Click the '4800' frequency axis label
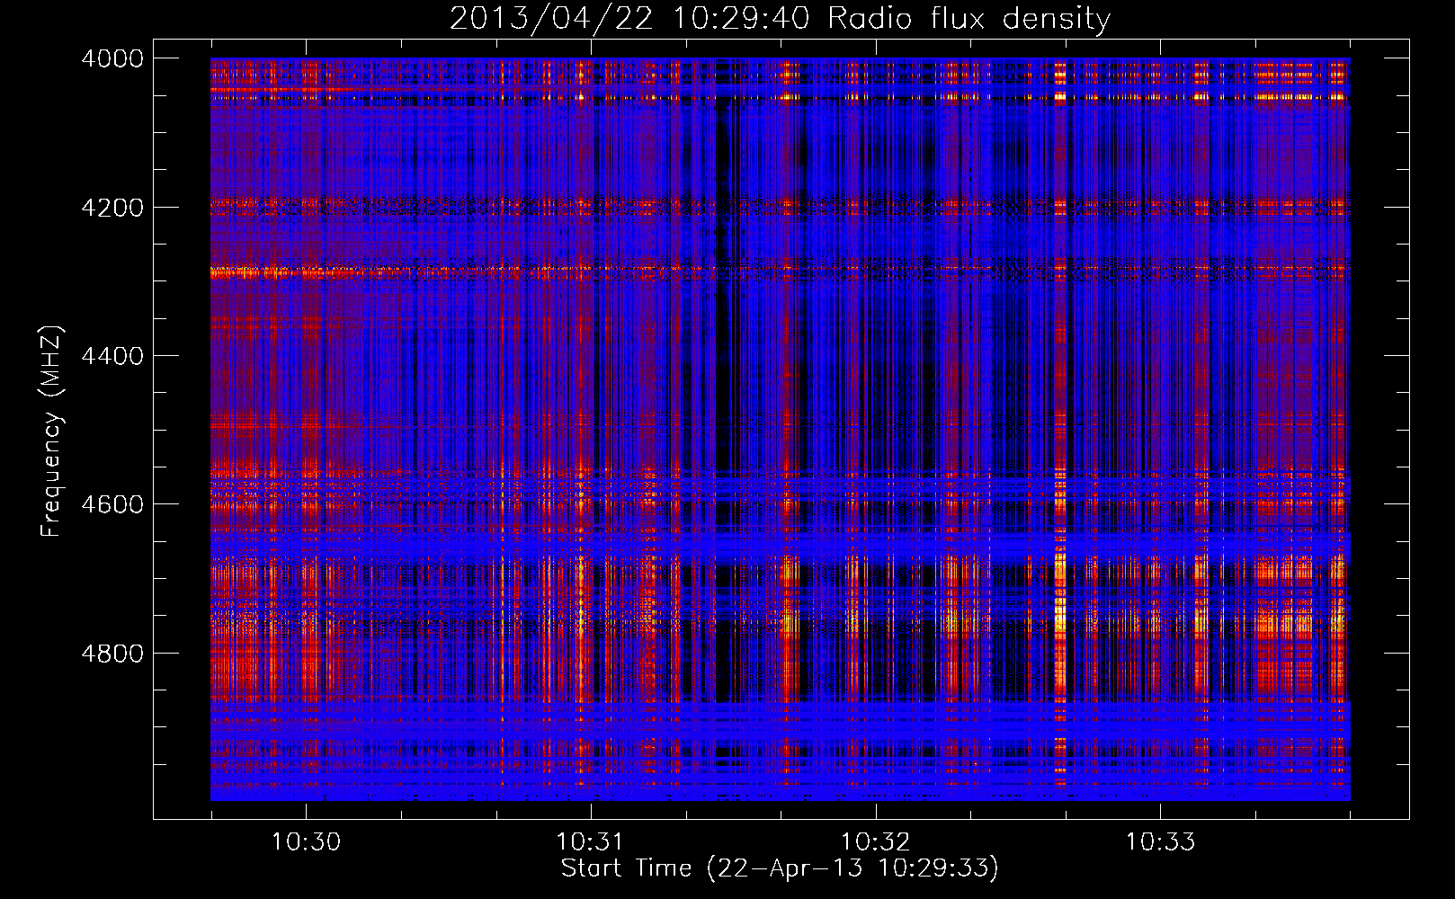The height and width of the screenshot is (899, 1455). (112, 654)
